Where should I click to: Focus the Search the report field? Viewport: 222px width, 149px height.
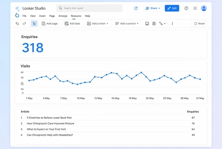pyautogui.click(x=90, y=8)
